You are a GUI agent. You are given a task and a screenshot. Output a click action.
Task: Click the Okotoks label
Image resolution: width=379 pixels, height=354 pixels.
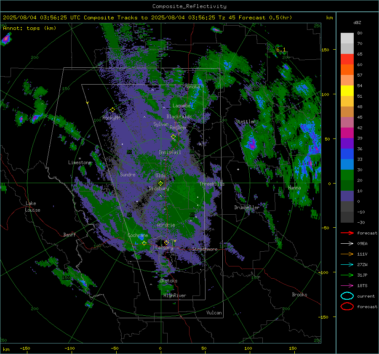pos(168,281)
